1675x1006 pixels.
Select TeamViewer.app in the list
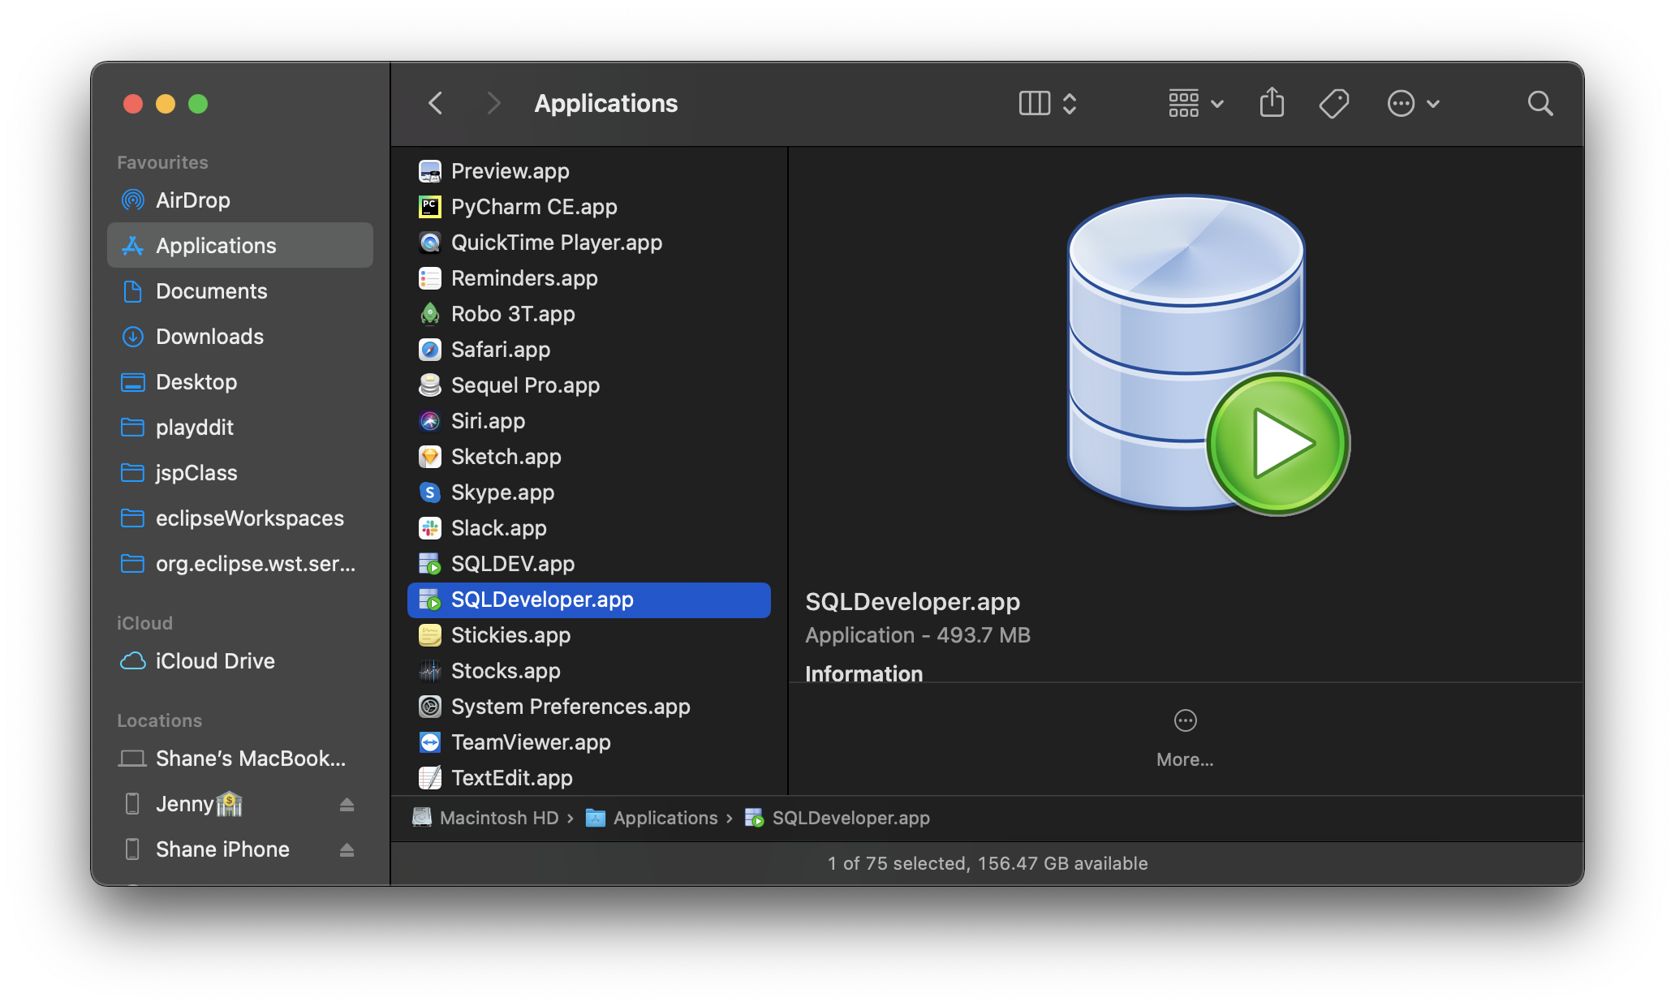pyautogui.click(x=530, y=742)
